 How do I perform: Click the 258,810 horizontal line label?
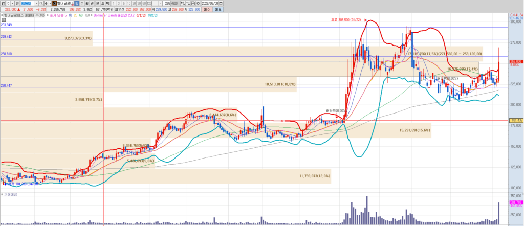(6, 53)
